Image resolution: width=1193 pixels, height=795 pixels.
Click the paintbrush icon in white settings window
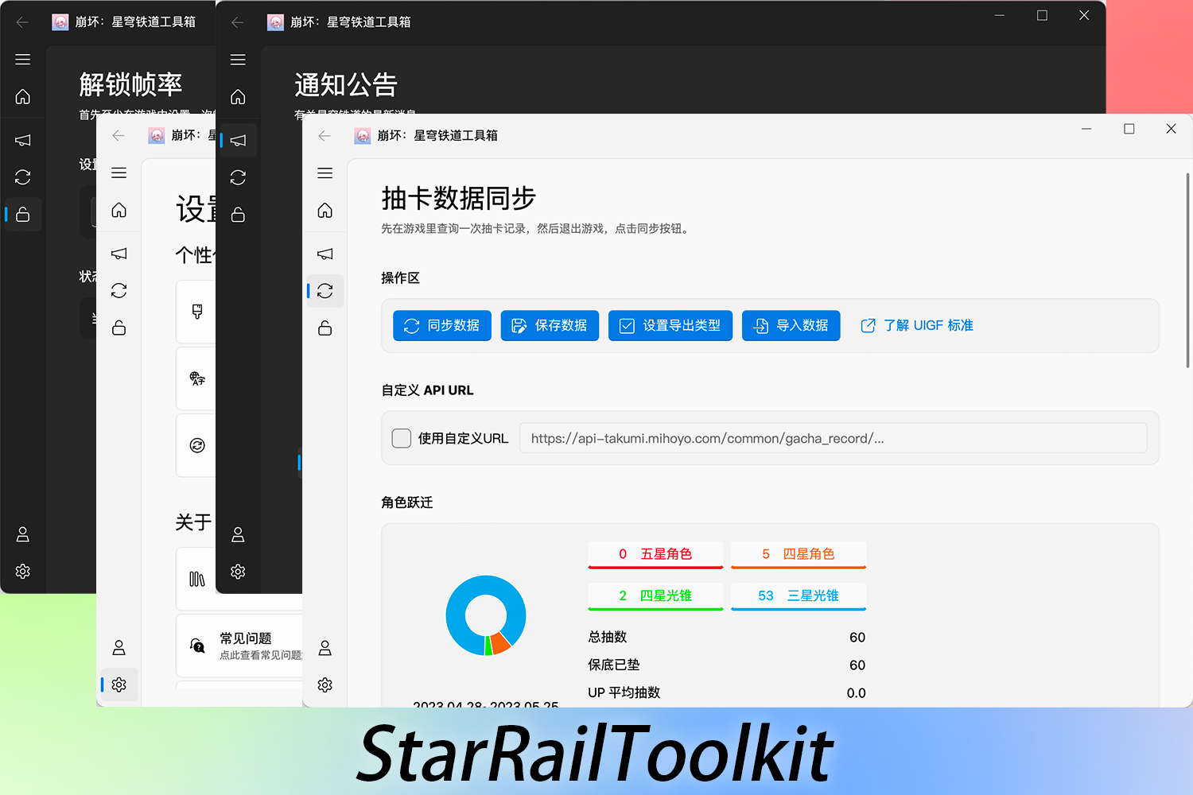(197, 312)
